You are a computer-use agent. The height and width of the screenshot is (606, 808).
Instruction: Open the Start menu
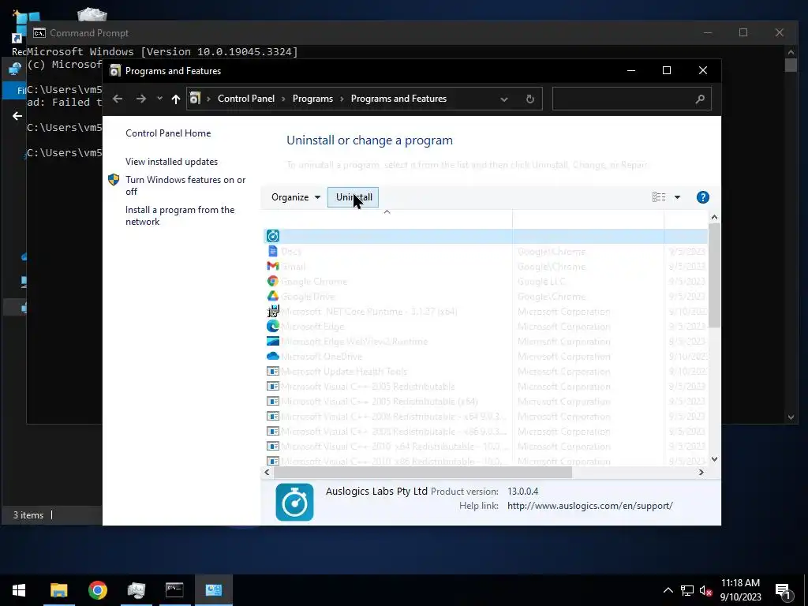(x=19, y=590)
